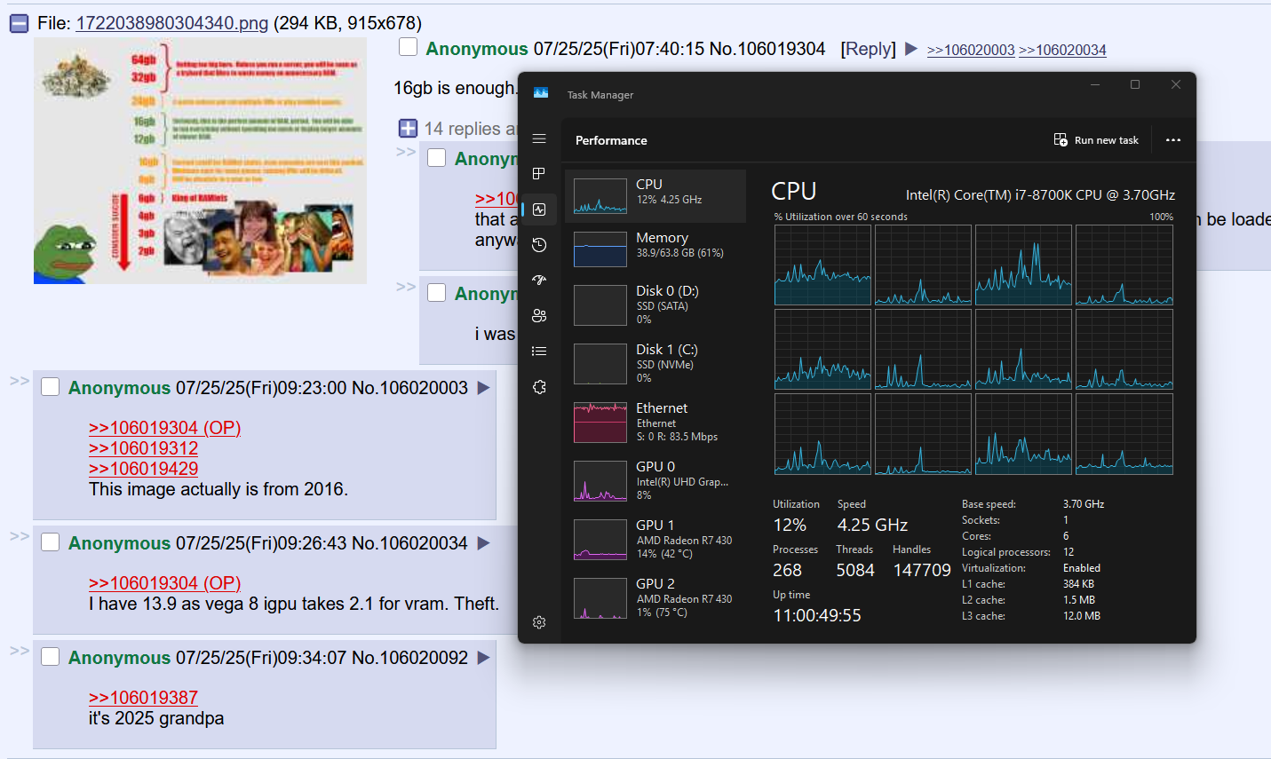Expand the 14 replies plus icon
1271x759 pixels.
tap(408, 128)
